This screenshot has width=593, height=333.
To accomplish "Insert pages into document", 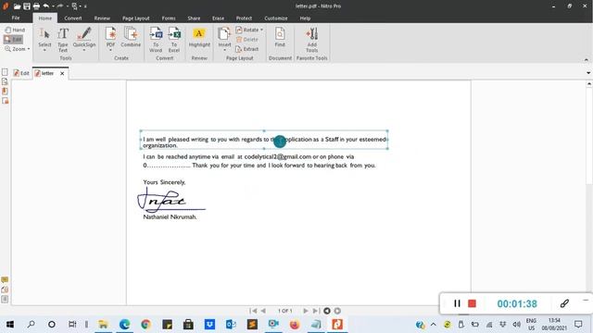I will 224,39.
